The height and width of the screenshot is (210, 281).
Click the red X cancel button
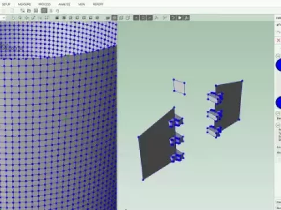point(279,40)
